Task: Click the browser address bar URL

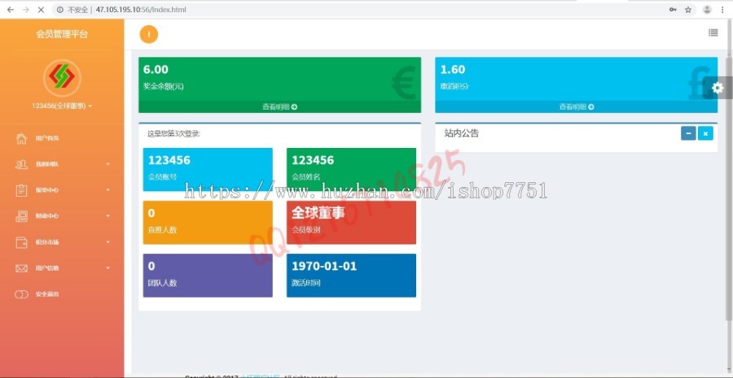Action: 141,9
